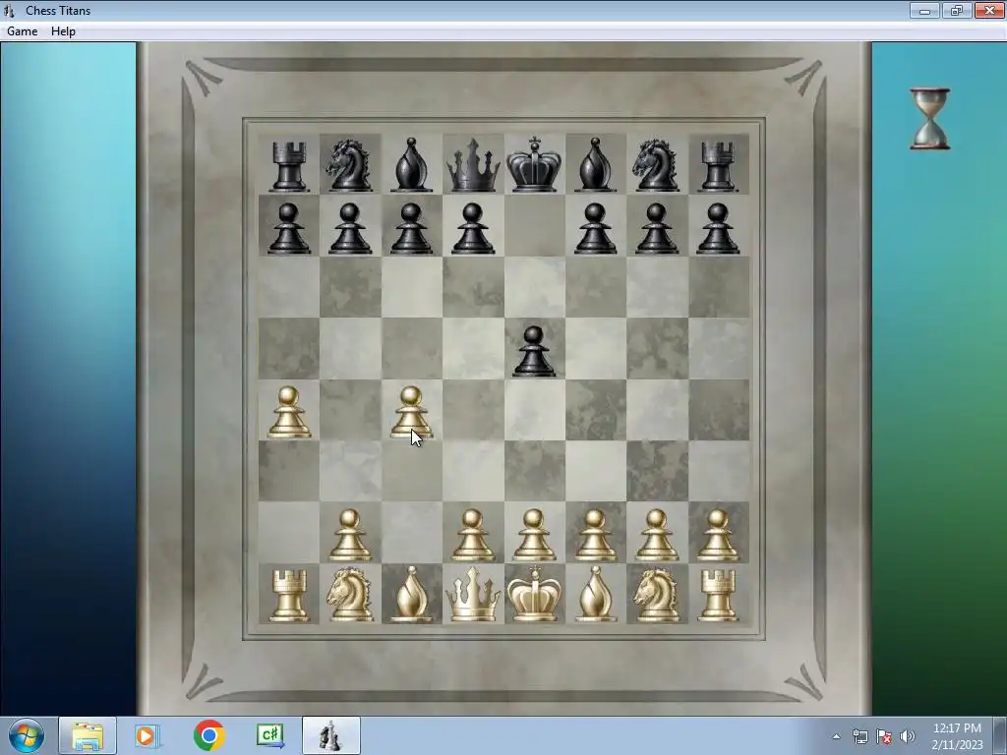Select the black bishop on f8
Viewport: 1007px width, 755px height.
click(595, 165)
